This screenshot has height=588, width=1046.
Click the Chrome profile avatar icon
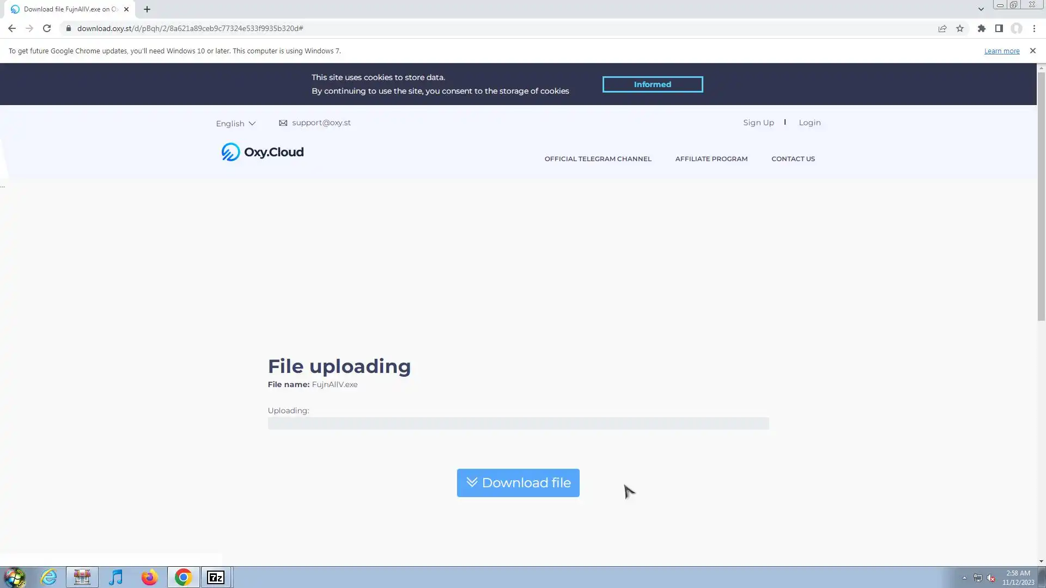click(x=1016, y=28)
